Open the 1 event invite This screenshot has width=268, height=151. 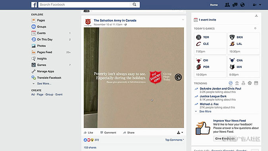[x=207, y=19]
